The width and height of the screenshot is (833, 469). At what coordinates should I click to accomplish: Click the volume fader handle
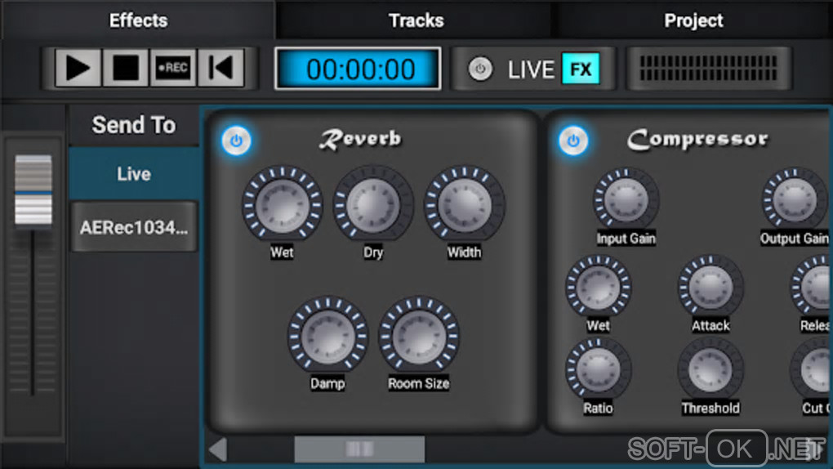(x=33, y=190)
